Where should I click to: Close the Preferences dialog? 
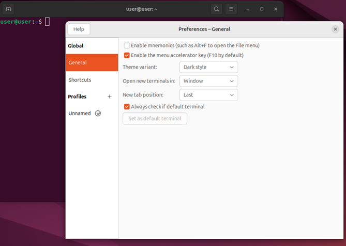point(335,29)
